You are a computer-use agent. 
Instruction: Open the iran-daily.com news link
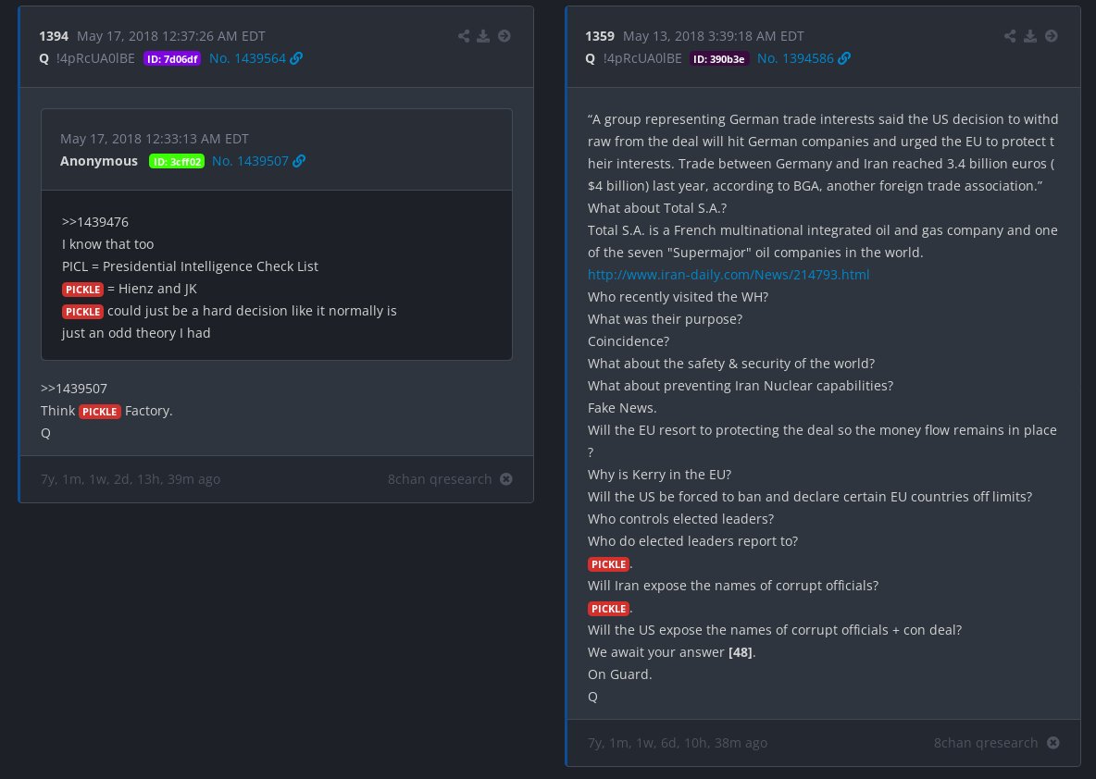729,275
